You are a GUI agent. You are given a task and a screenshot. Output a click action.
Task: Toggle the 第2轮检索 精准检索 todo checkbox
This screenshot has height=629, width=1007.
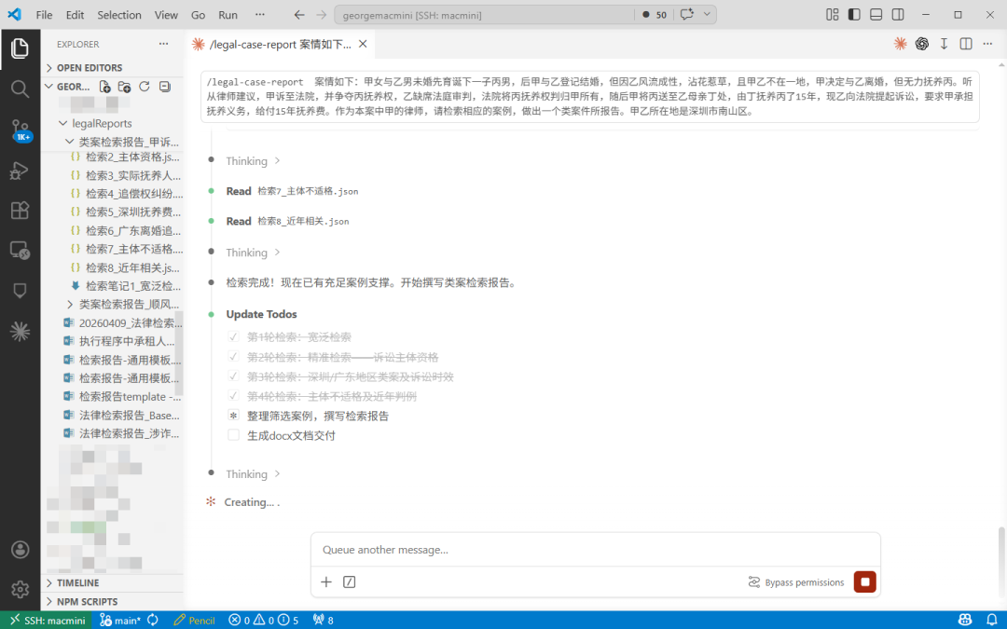click(x=234, y=357)
